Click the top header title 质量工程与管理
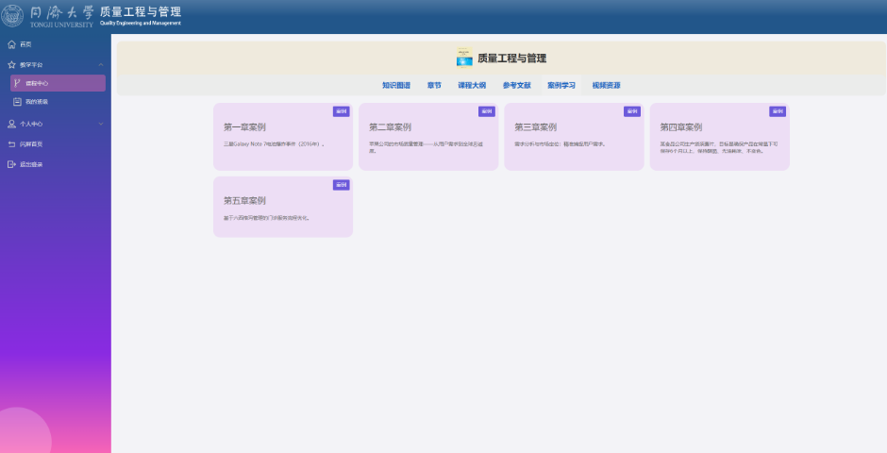 (141, 12)
